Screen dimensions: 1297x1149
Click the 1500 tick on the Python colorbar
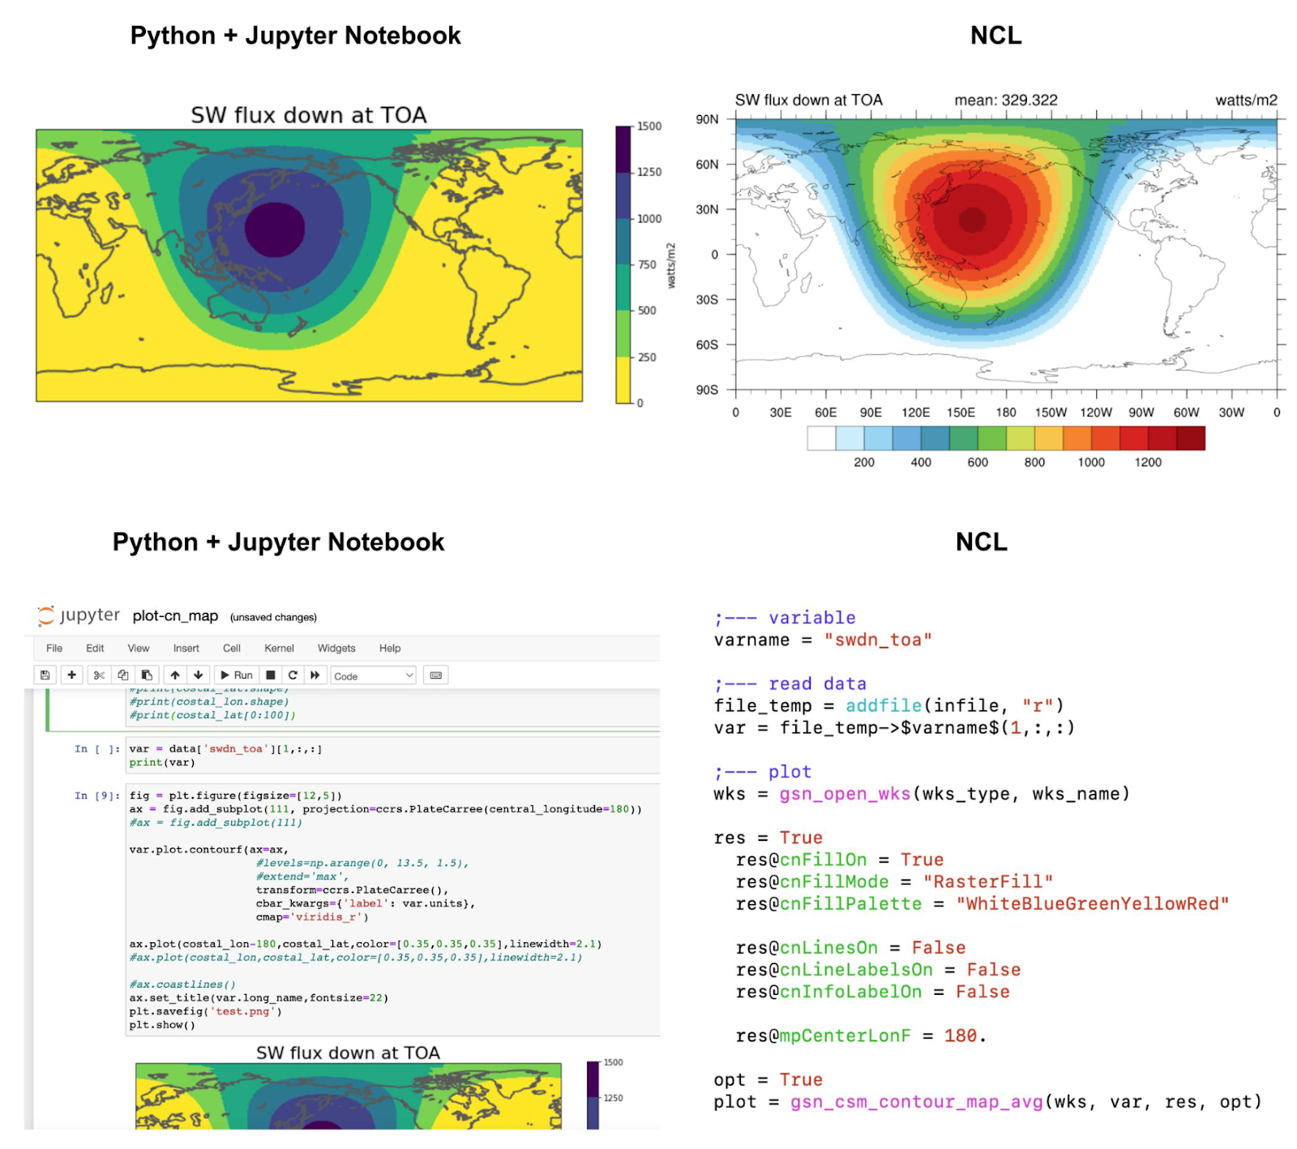click(649, 126)
